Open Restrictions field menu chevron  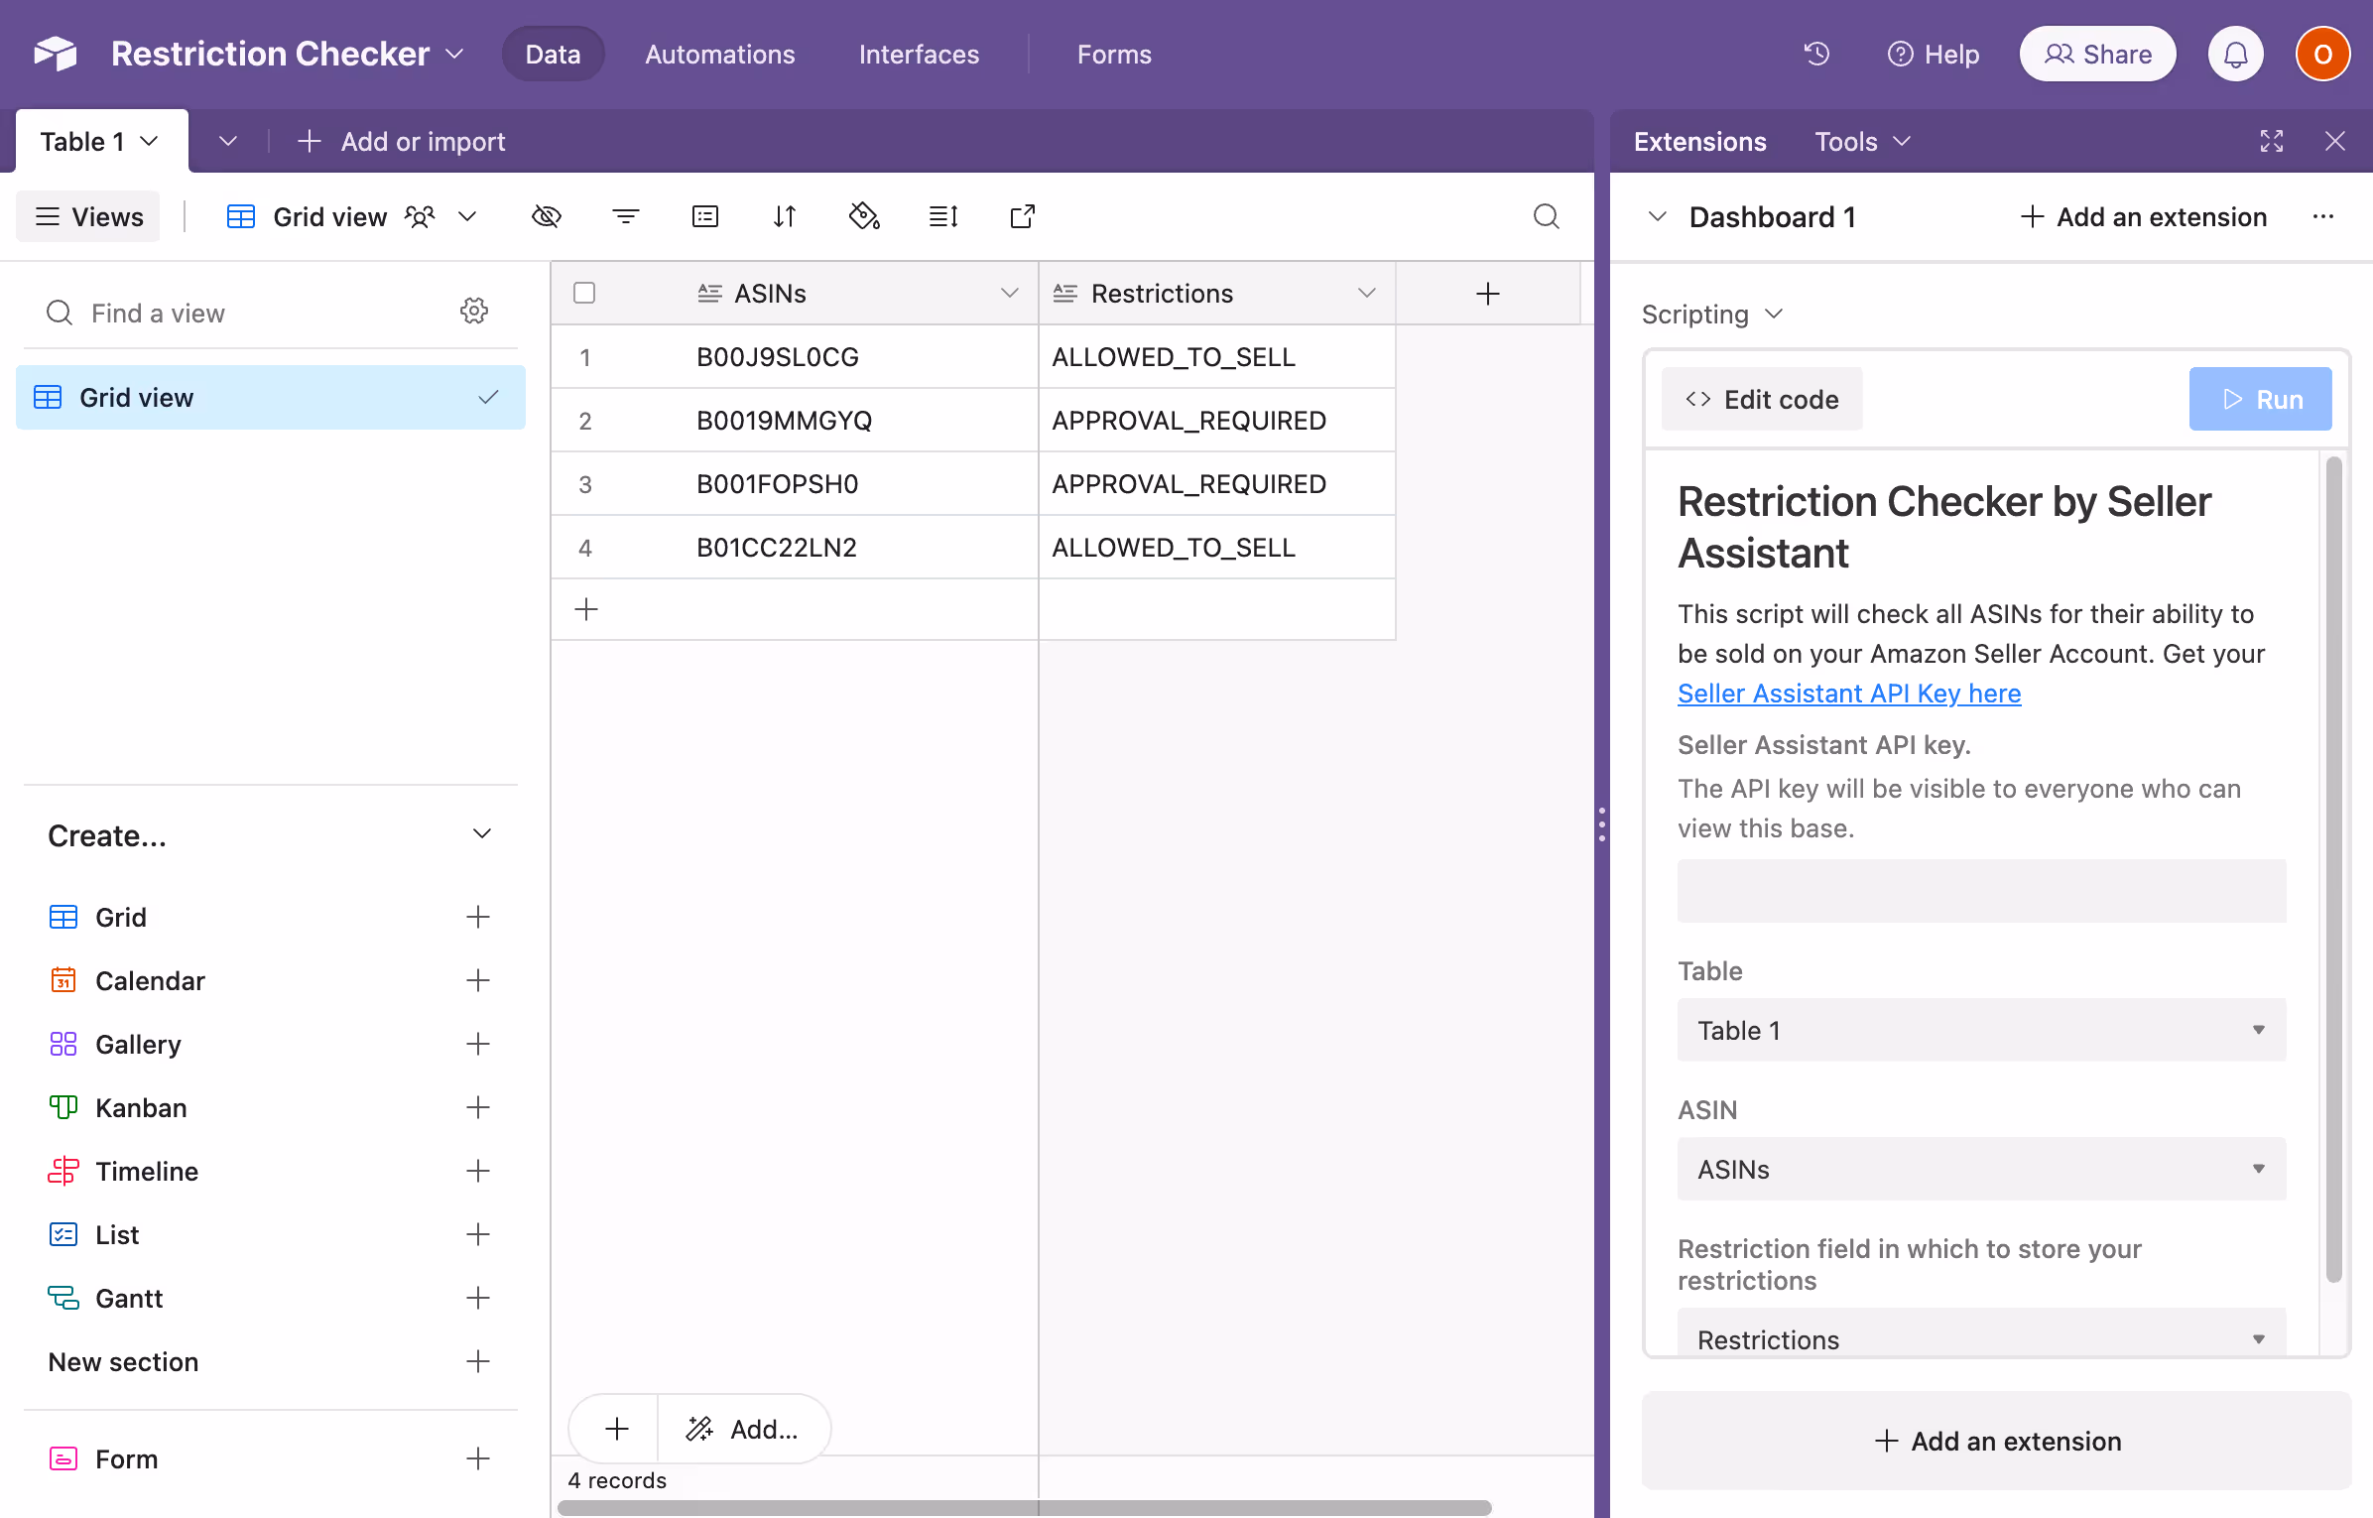pyautogui.click(x=1367, y=293)
